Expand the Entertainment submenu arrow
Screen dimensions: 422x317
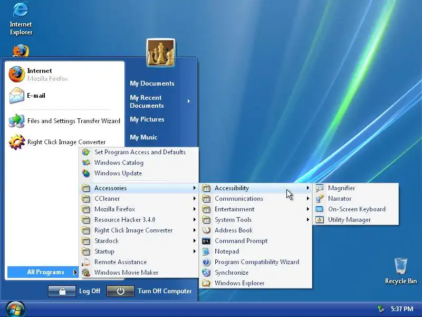(308, 209)
